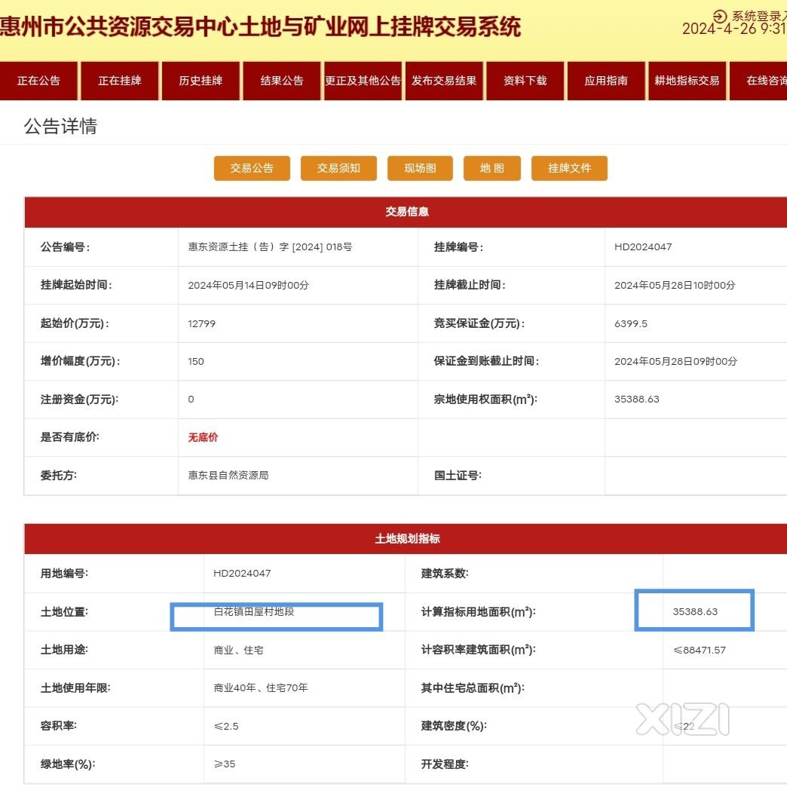Open the 发布交易结果 menu item
Screen dimensions: 787x793
(444, 81)
